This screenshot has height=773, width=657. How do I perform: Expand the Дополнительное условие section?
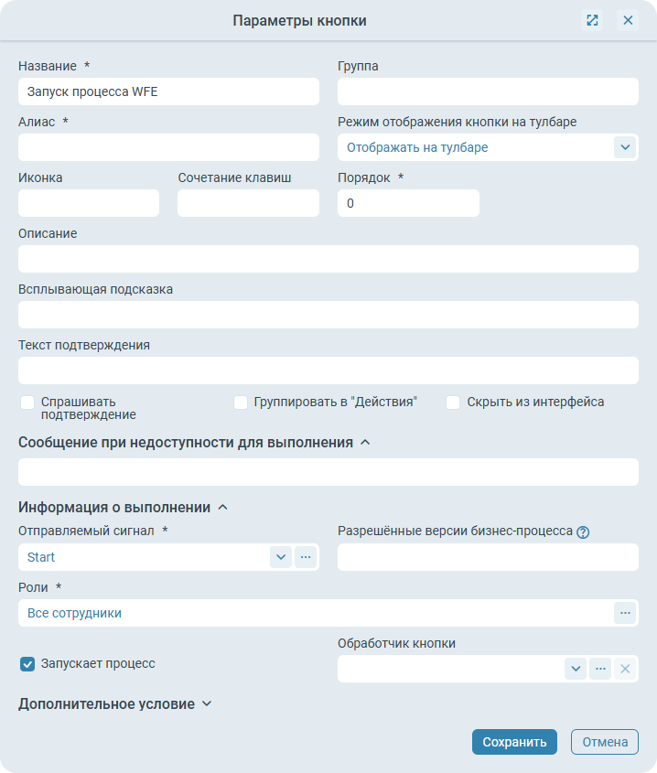(x=207, y=704)
